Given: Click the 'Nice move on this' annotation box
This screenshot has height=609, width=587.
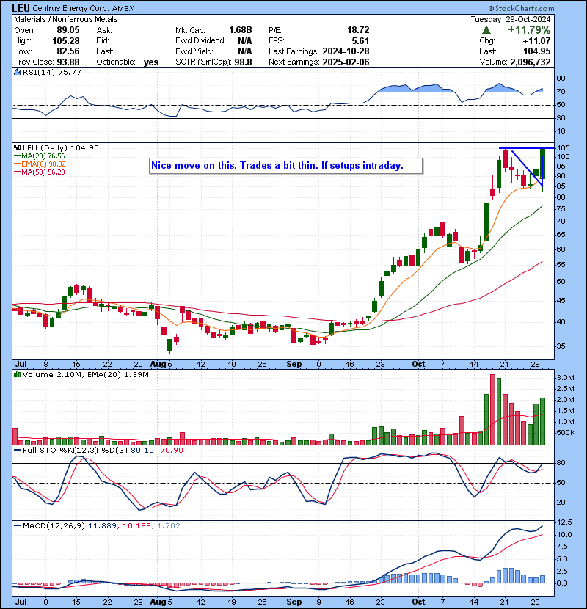Looking at the screenshot, I should coord(286,166).
